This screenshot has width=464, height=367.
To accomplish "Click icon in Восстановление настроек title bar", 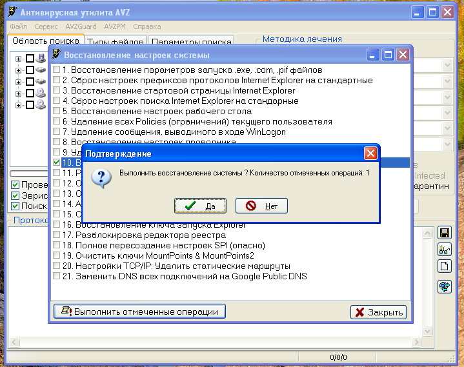I will tap(56, 54).
